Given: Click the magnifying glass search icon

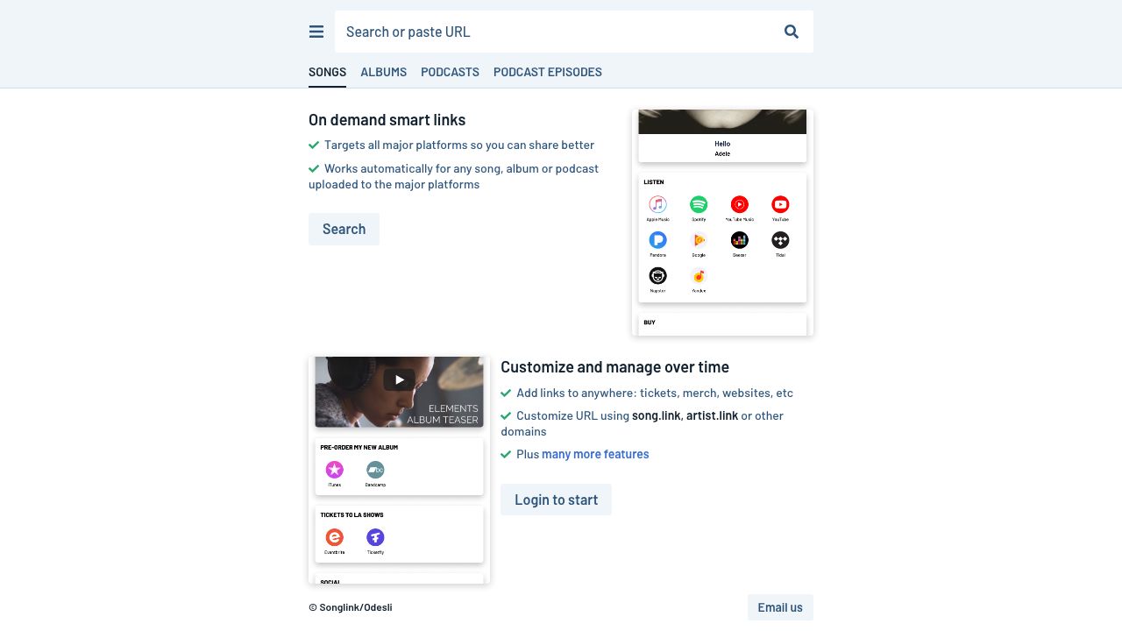Looking at the screenshot, I should pyautogui.click(x=792, y=32).
